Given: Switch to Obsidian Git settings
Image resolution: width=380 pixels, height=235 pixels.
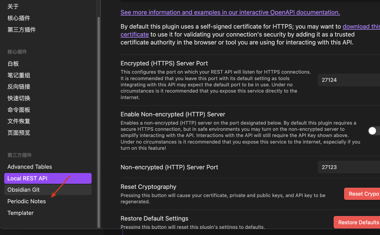Looking at the screenshot, I should (23, 190).
